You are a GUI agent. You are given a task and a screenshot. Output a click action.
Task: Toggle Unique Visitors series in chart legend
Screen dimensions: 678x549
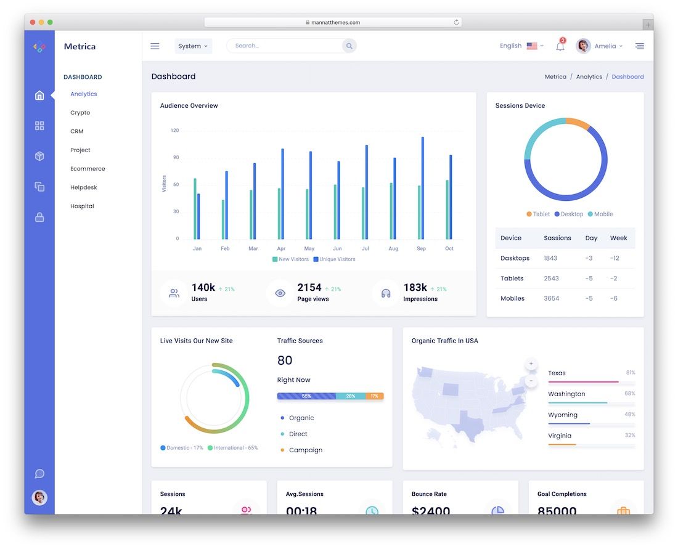[334, 259]
